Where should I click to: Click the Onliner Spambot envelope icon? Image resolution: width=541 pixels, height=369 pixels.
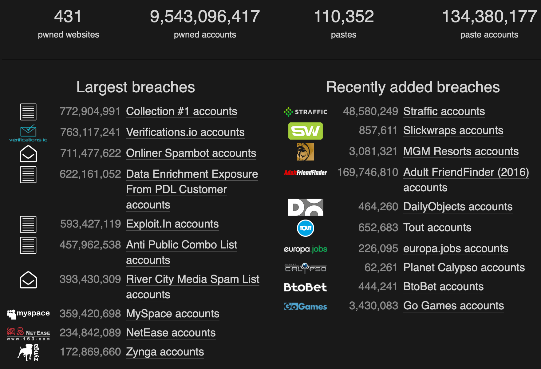[x=28, y=154]
